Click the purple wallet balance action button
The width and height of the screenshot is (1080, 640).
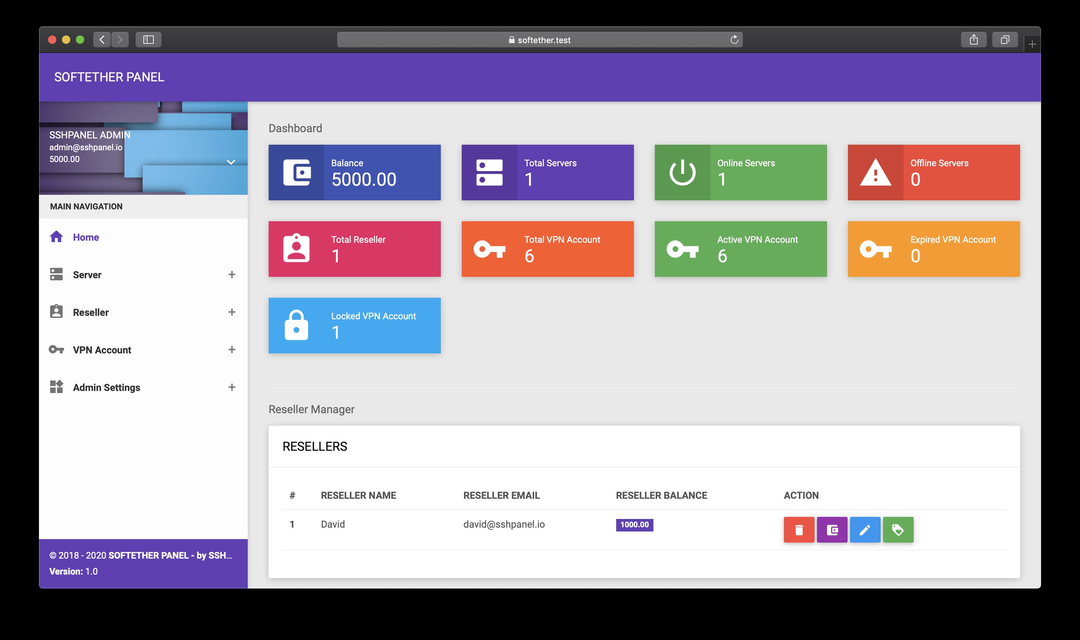(832, 530)
